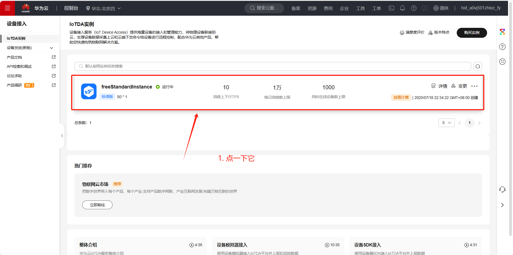Select IoTDA实例 in the sidebar
The image size is (513, 255).
[x=30, y=38]
